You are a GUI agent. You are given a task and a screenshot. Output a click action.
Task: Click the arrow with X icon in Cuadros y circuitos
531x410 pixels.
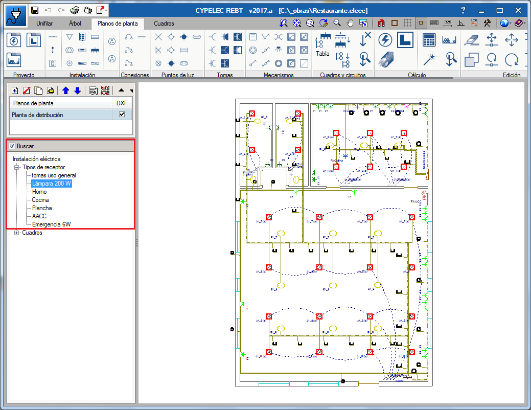365,39
